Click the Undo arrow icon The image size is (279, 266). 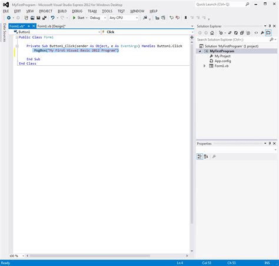(x=52, y=18)
